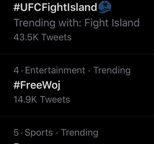This screenshot has width=154, height=144.
Task: Tap the divider above Sports trend
Action: pyautogui.click(x=77, y=116)
